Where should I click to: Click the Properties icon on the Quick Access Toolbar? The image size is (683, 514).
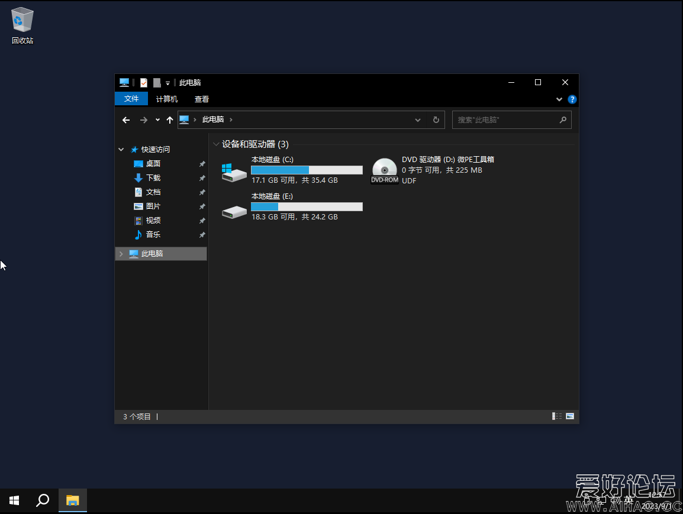143,82
